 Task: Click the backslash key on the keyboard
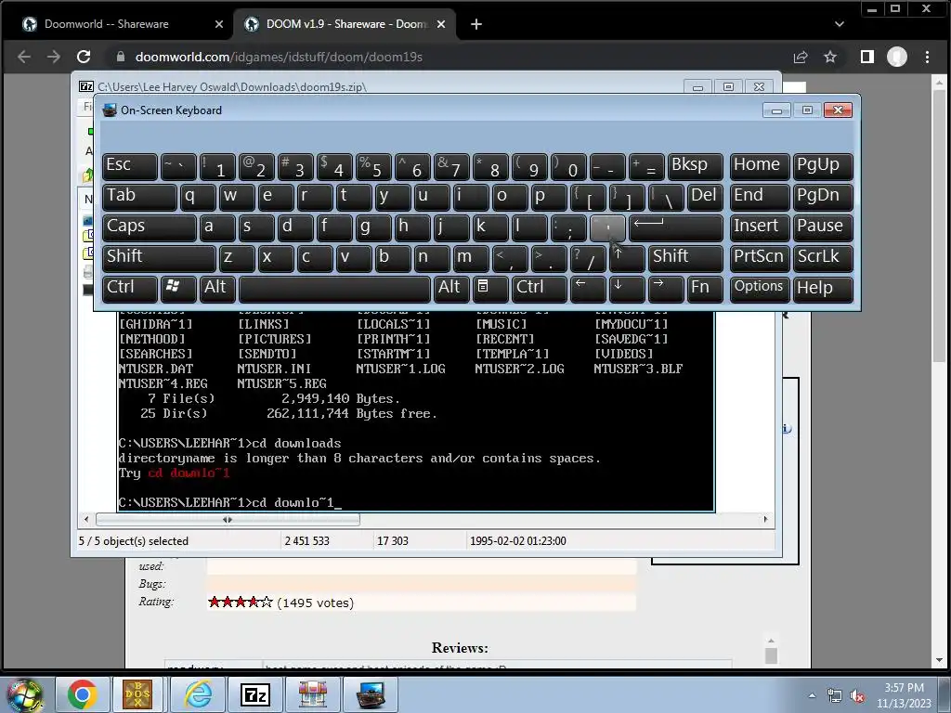click(665, 197)
